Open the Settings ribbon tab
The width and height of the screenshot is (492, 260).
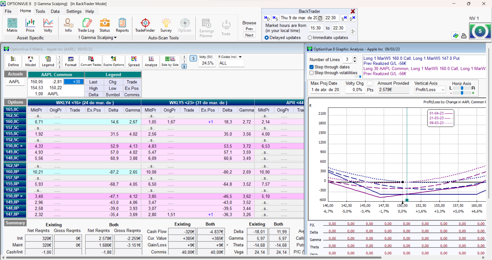[x=74, y=11]
